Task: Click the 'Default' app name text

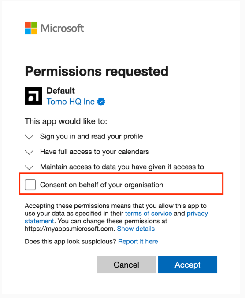Action: coord(61,91)
